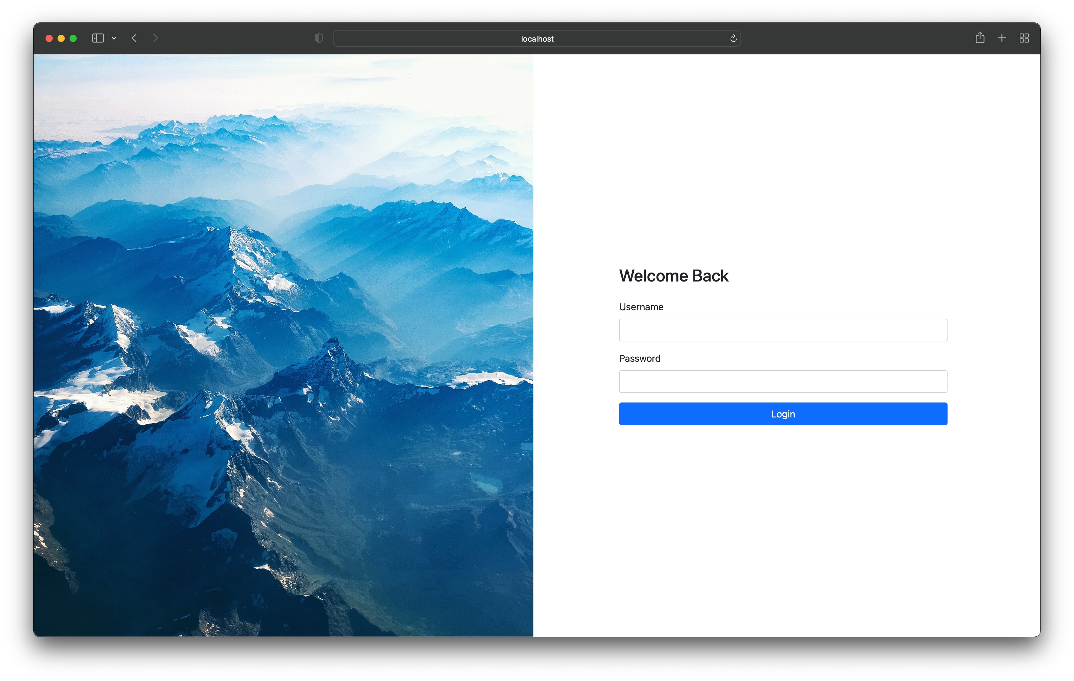Open a new tab with plus icon
Image resolution: width=1074 pixels, height=681 pixels.
pos(1002,38)
